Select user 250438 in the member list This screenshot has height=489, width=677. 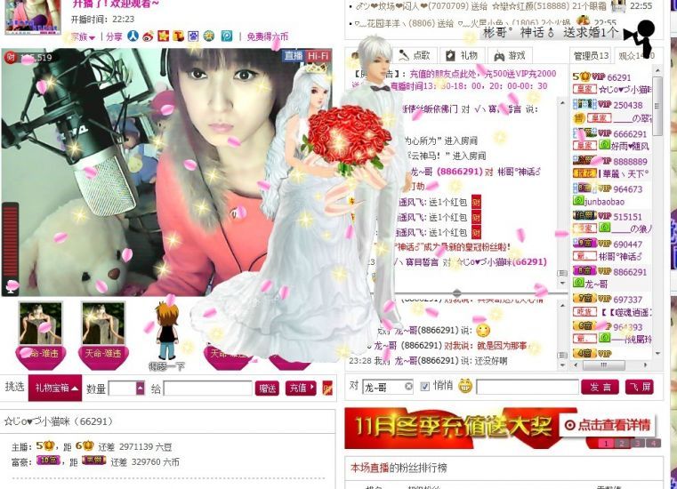click(628, 105)
